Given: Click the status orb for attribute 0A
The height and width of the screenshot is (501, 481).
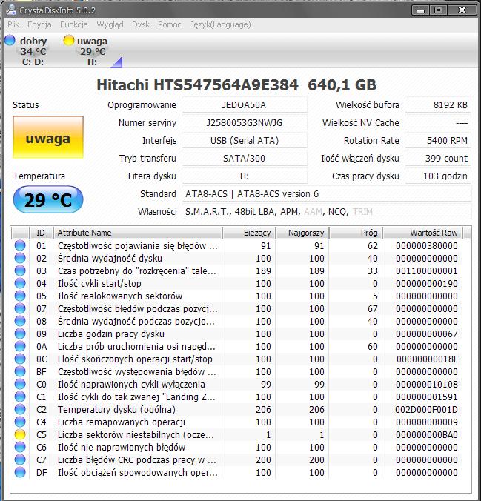Looking at the screenshot, I should [x=20, y=346].
